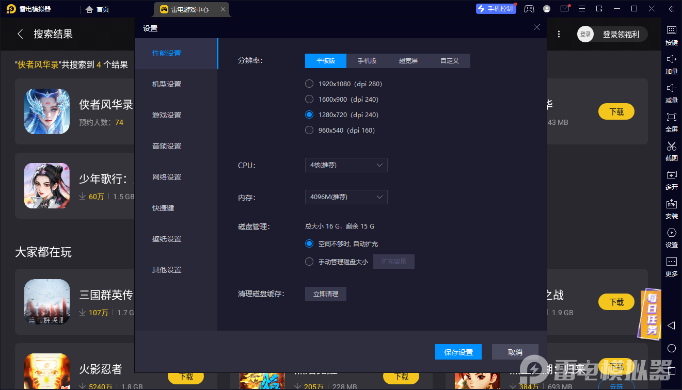Click the round 登录 avatar
This screenshot has height=390, width=682.
585,34
